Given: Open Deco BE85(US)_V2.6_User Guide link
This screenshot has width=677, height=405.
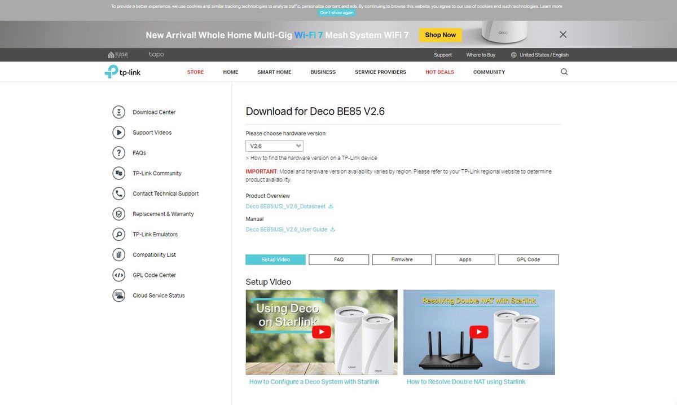Looking at the screenshot, I should pos(287,230).
